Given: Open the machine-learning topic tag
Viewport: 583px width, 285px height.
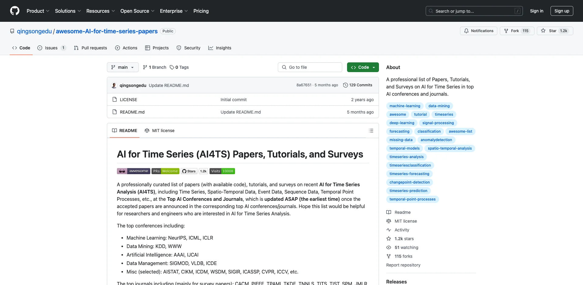Looking at the screenshot, I should coord(405,106).
